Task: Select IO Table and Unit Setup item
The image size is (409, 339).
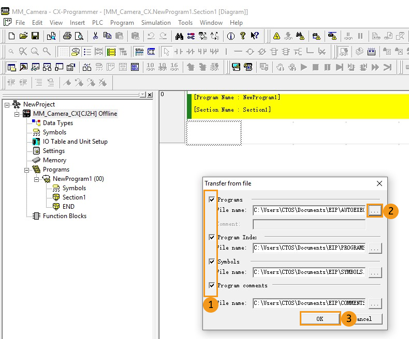Action: [75, 142]
